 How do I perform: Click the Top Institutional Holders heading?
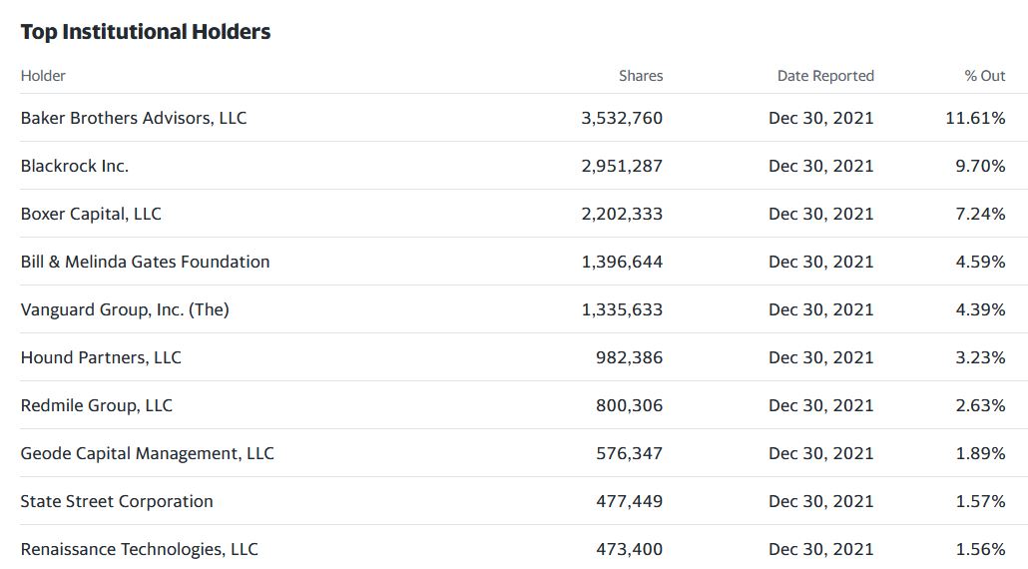tap(146, 32)
